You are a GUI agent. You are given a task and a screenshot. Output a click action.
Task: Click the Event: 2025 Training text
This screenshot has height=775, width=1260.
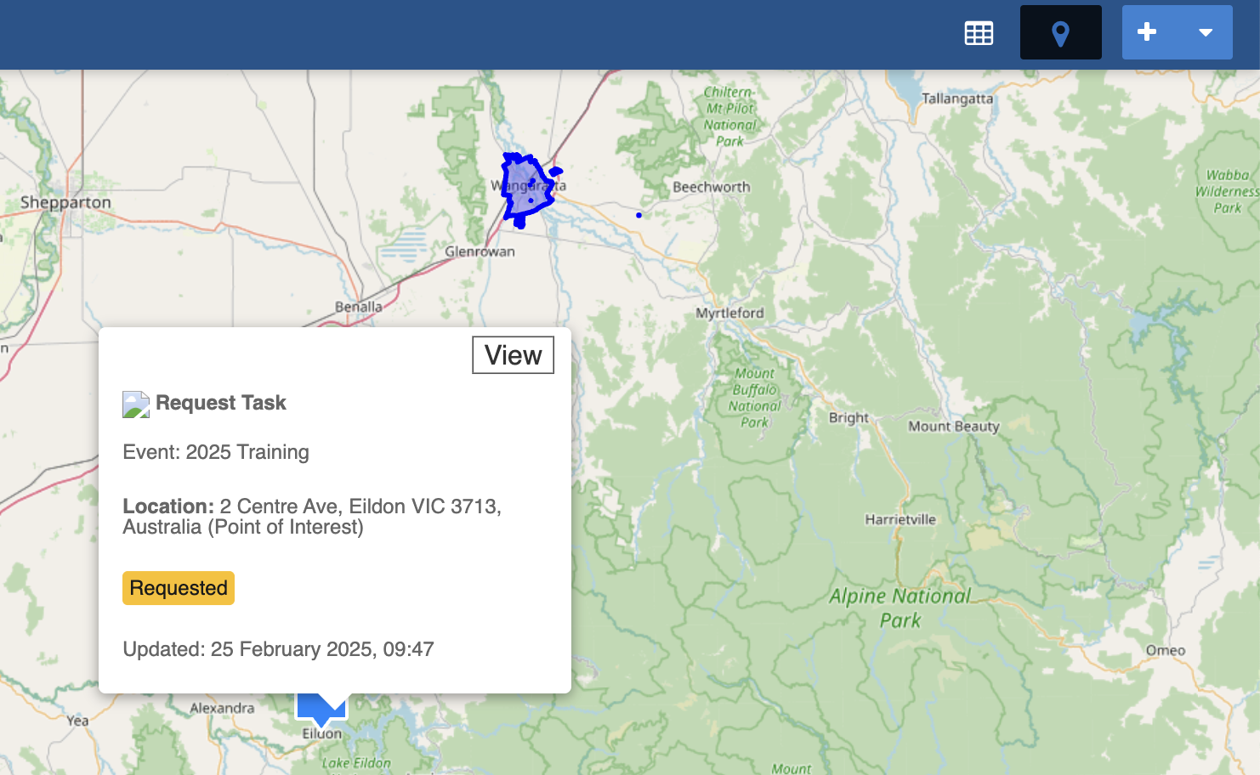click(x=216, y=452)
